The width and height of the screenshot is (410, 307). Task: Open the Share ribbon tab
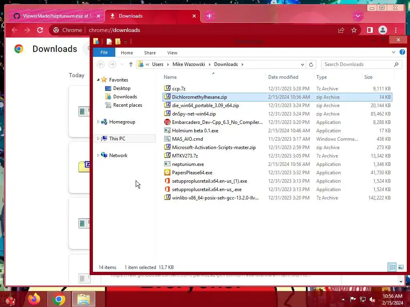click(150, 53)
